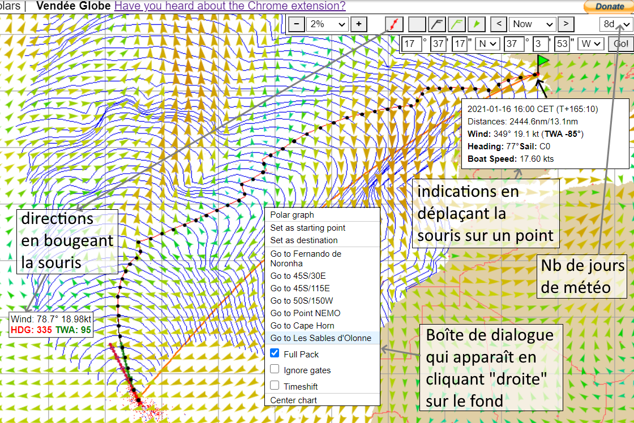
Task: Choose Set as starting point
Action: click(307, 228)
